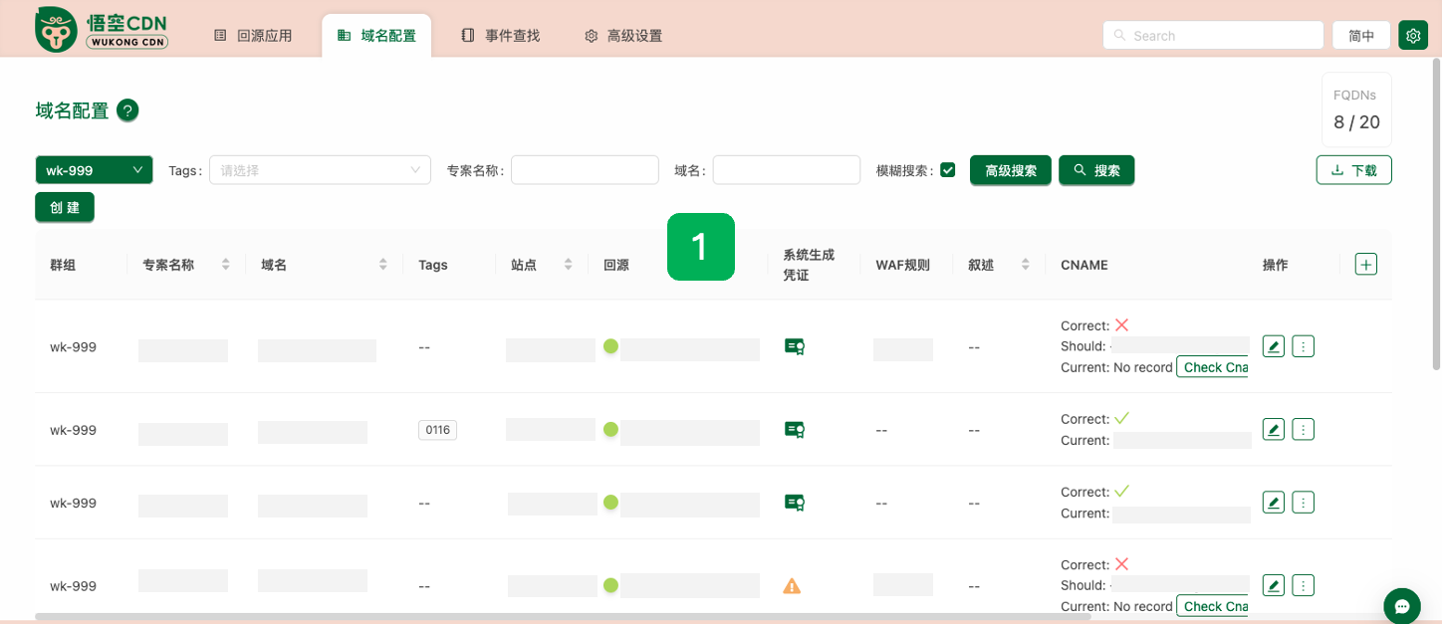Expand the wk-999 group dropdown
The height and width of the screenshot is (625, 1442).
94,170
